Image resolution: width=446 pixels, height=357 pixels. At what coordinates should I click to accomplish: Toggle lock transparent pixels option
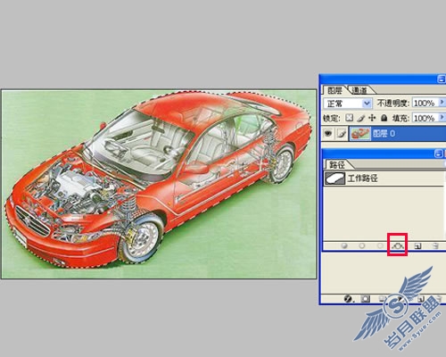click(x=350, y=118)
